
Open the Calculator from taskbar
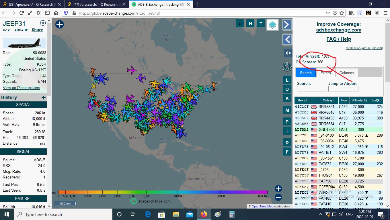coord(232,214)
